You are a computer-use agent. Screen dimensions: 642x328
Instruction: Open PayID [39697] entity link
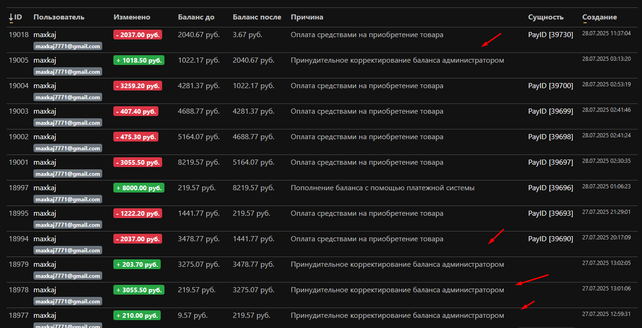550,162
